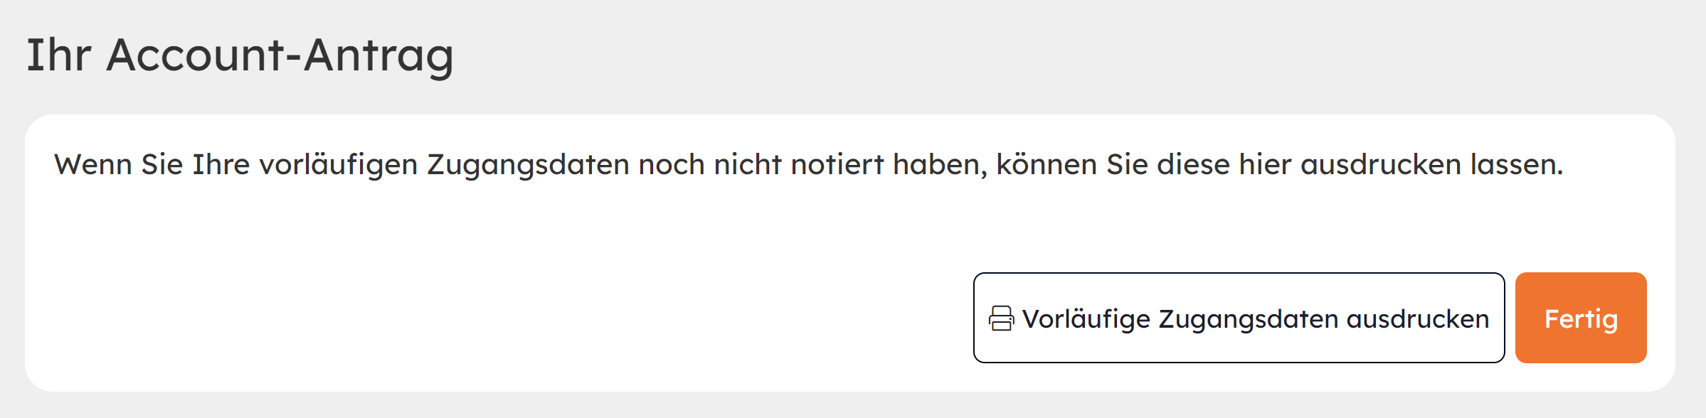Select the printer symbol in the print button
This screenshot has width=1706, height=418.
click(1001, 318)
